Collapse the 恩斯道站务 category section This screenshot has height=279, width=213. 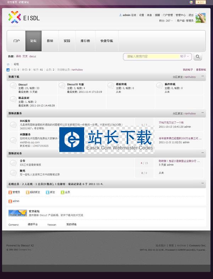tap(203, 153)
